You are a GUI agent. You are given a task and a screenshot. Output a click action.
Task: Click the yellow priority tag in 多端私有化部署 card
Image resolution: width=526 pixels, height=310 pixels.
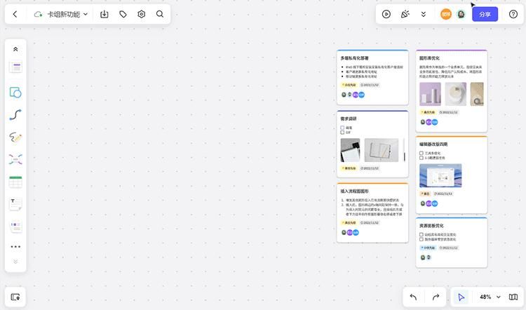pos(349,85)
